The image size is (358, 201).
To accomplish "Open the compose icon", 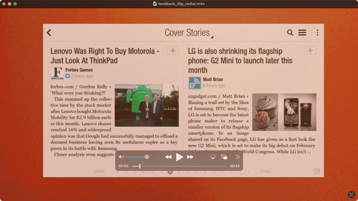I will 317,171.
